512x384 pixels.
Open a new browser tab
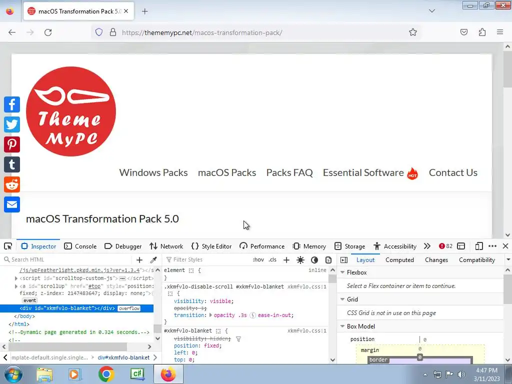(145, 11)
